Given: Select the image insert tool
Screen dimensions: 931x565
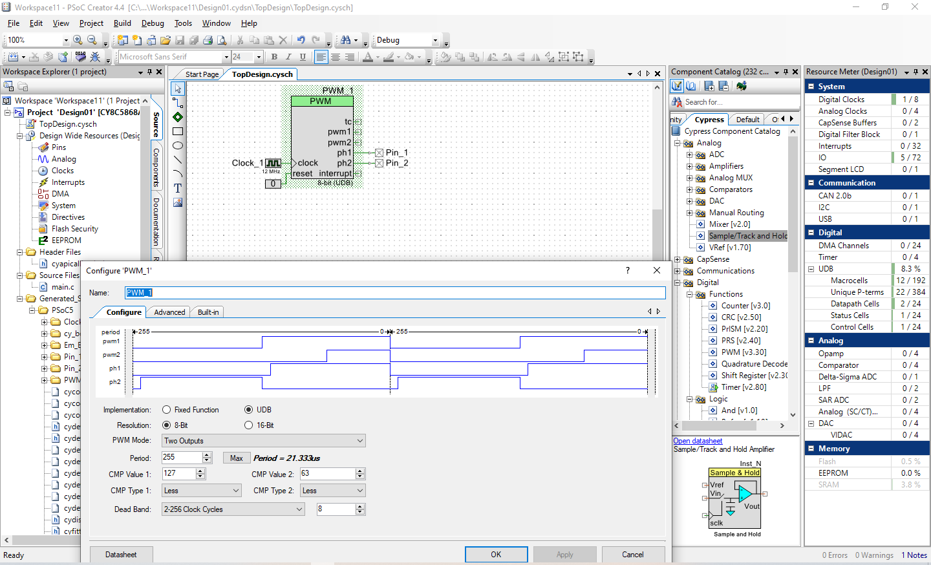Looking at the screenshot, I should point(178,202).
